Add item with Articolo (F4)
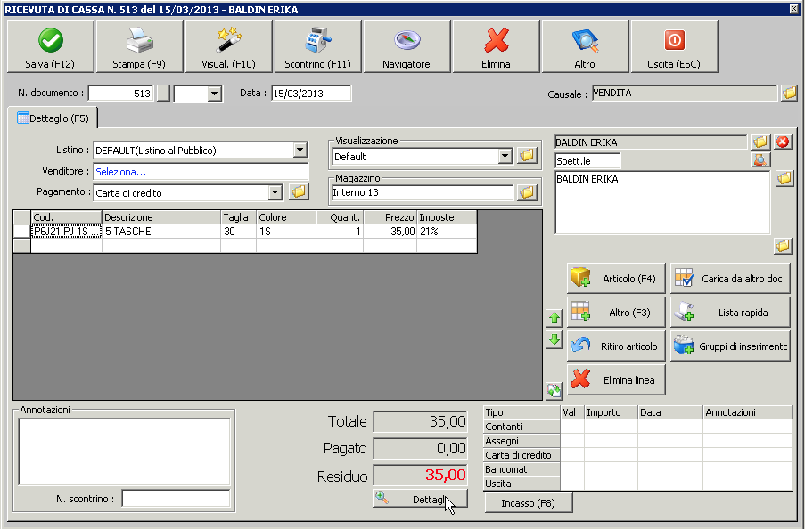The height and width of the screenshot is (529, 805). pos(616,278)
